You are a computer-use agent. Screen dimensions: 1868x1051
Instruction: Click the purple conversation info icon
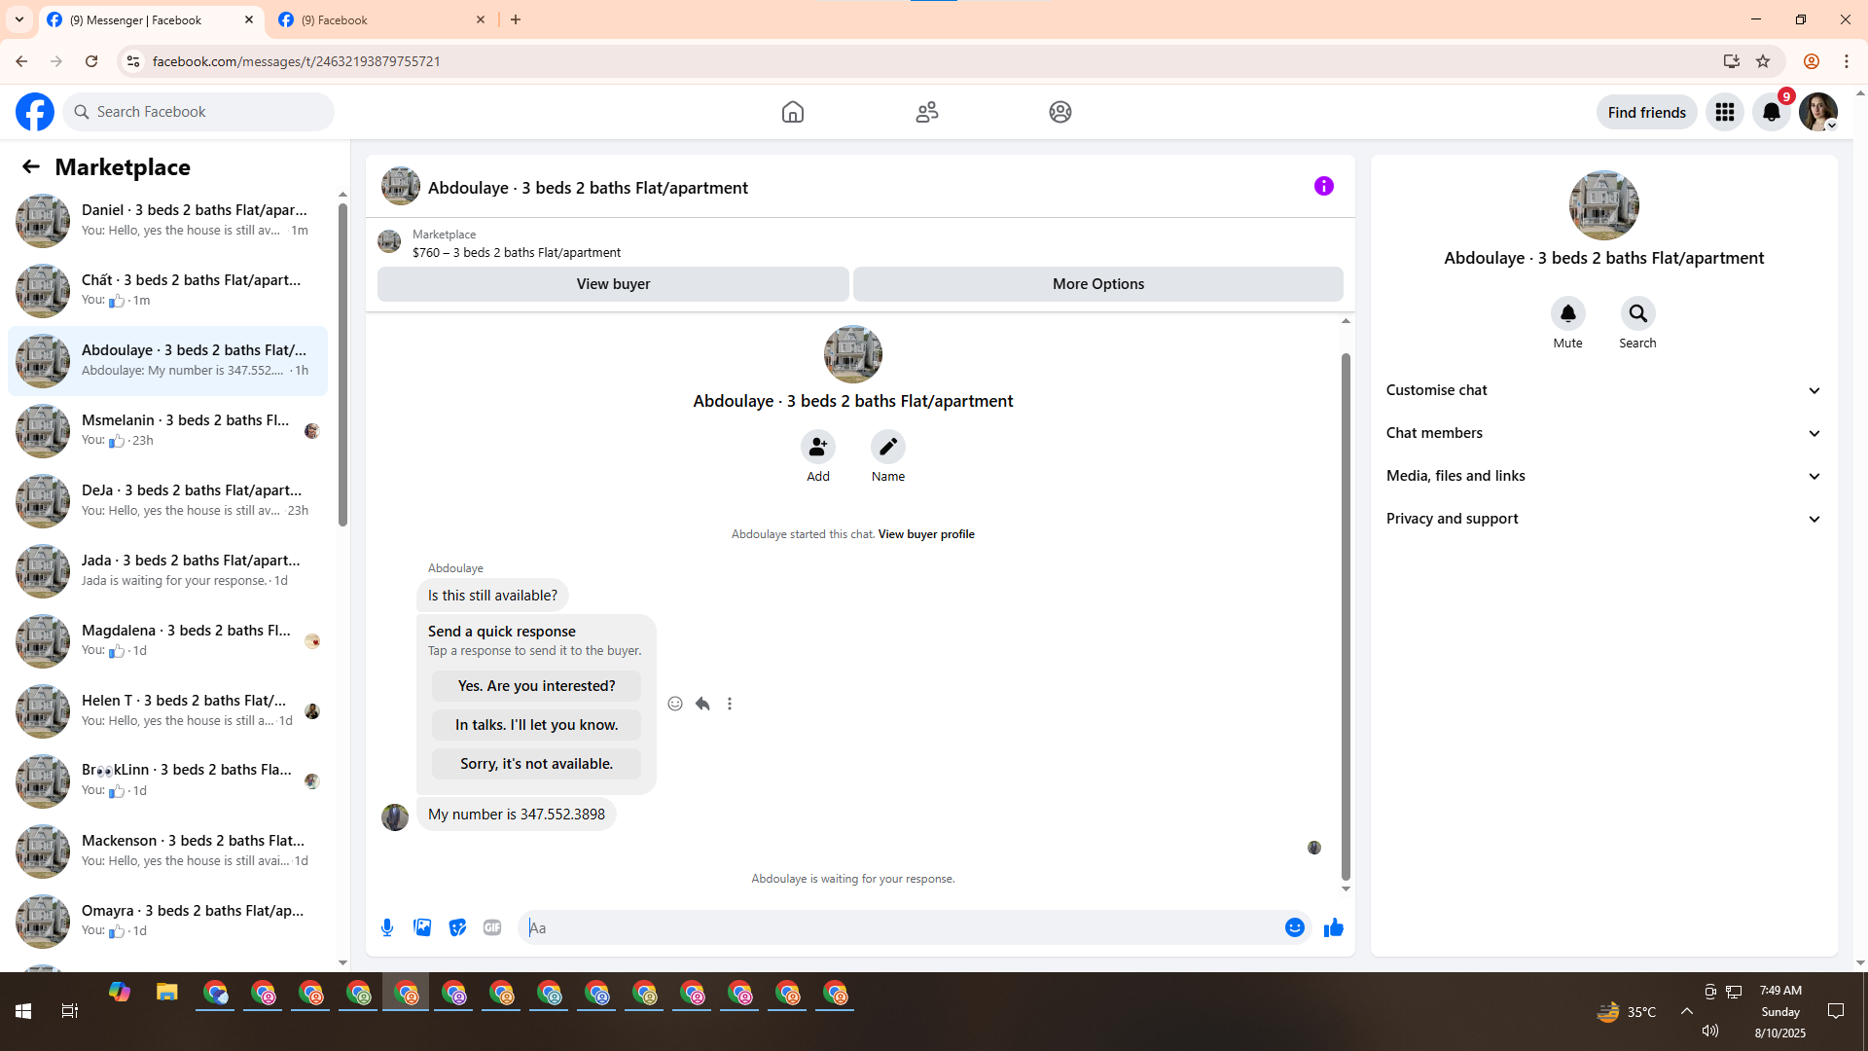(x=1323, y=186)
